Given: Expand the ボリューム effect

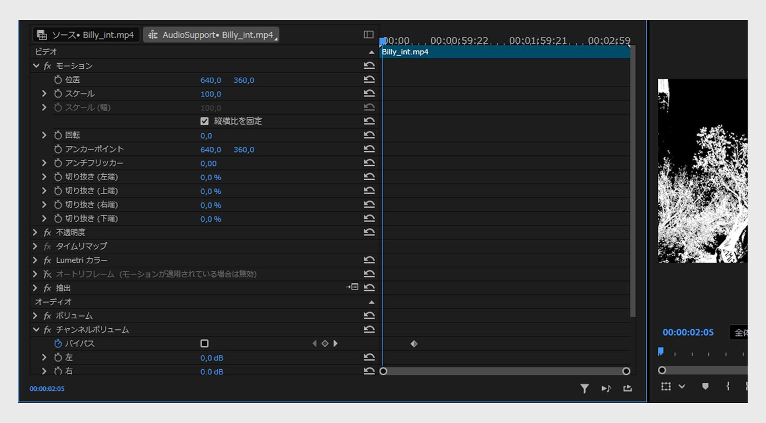Looking at the screenshot, I should click(x=36, y=315).
